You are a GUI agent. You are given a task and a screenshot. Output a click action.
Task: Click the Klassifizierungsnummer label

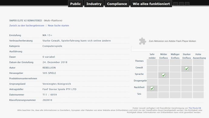click(x=22, y=100)
